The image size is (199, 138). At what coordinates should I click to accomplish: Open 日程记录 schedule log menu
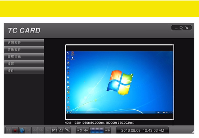point(24,56)
